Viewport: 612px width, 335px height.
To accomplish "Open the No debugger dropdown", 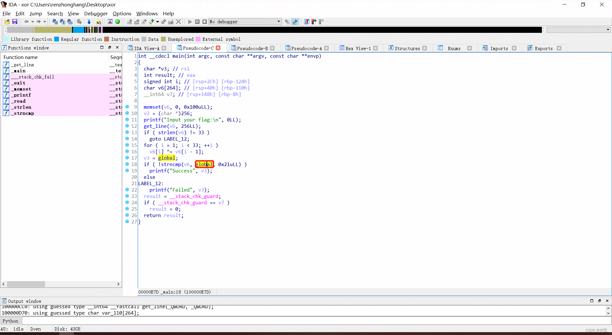I will pos(278,22).
